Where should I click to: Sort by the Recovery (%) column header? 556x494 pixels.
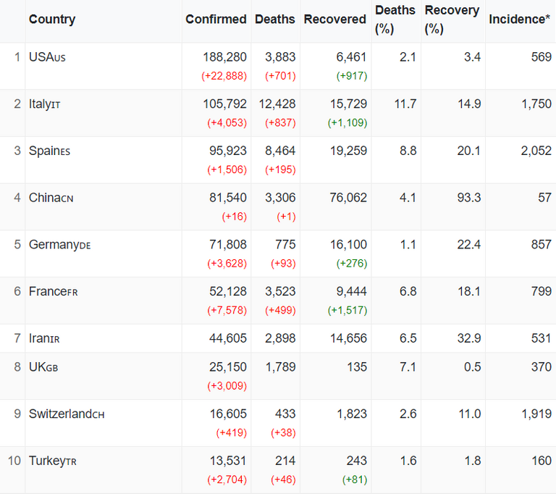pos(452,20)
